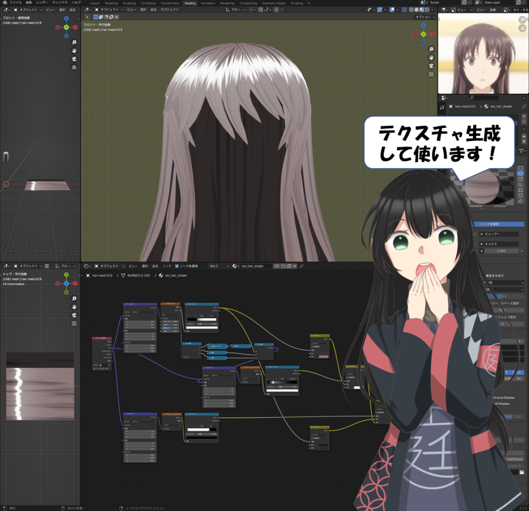Open オプション dropdown in main viewport
This screenshot has height=511, width=529.
pos(425,17)
